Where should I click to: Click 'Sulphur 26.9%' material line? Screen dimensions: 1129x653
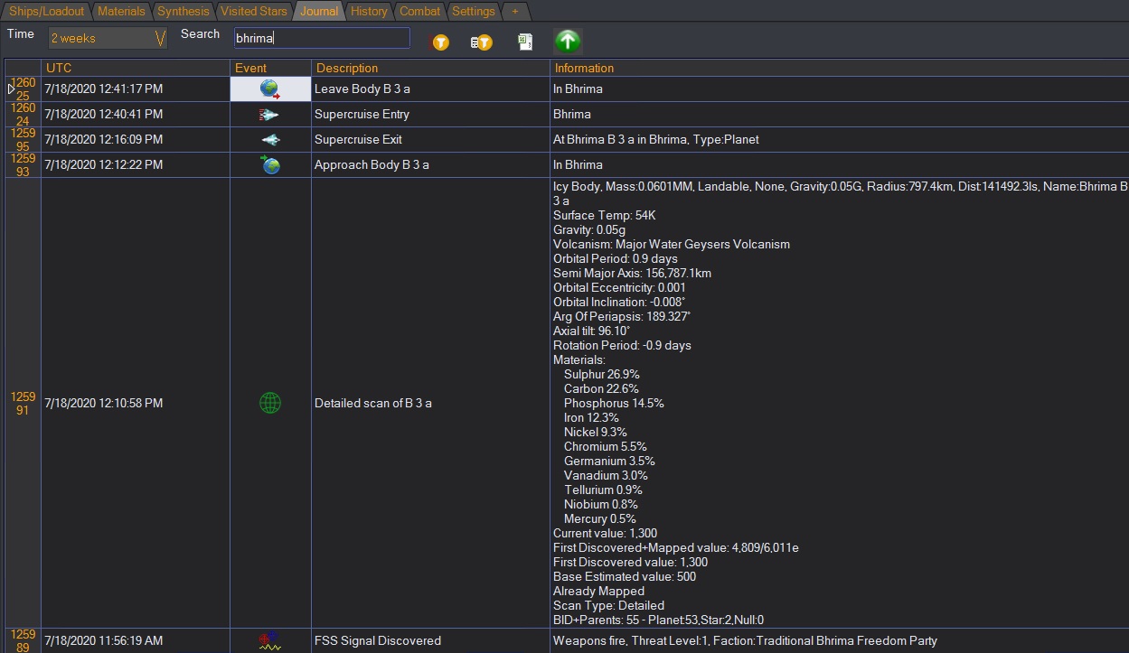(602, 375)
